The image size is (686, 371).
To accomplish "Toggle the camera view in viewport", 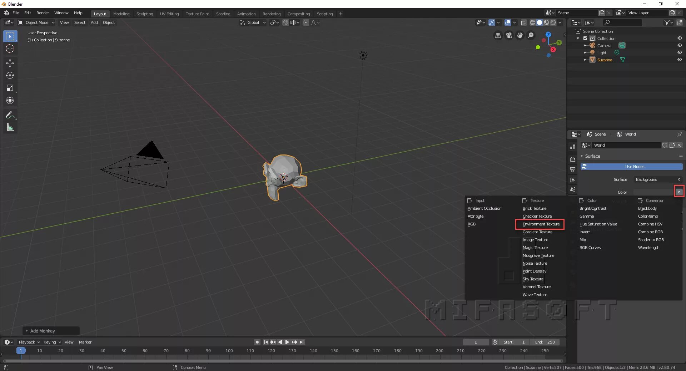I will (509, 35).
